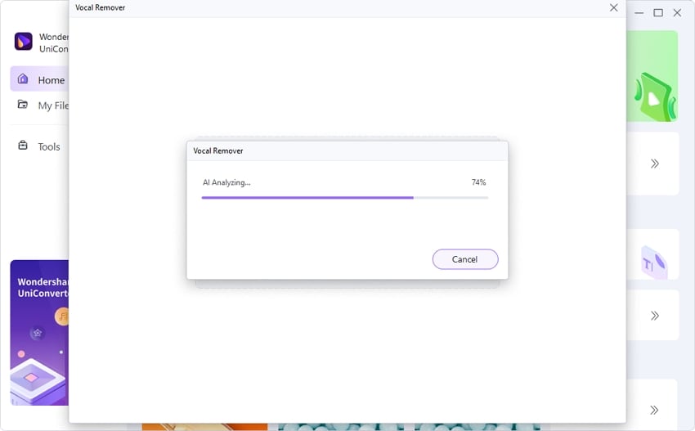Screen dimensions: 695x431
Task: Open My Files in the sidebar
Action: click(43, 105)
